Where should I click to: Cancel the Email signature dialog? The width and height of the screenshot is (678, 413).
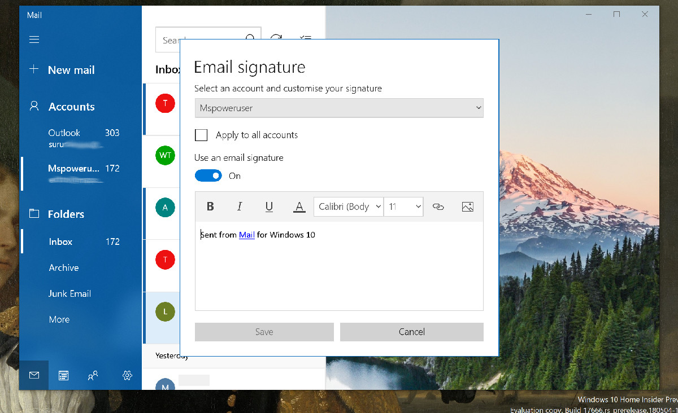412,332
